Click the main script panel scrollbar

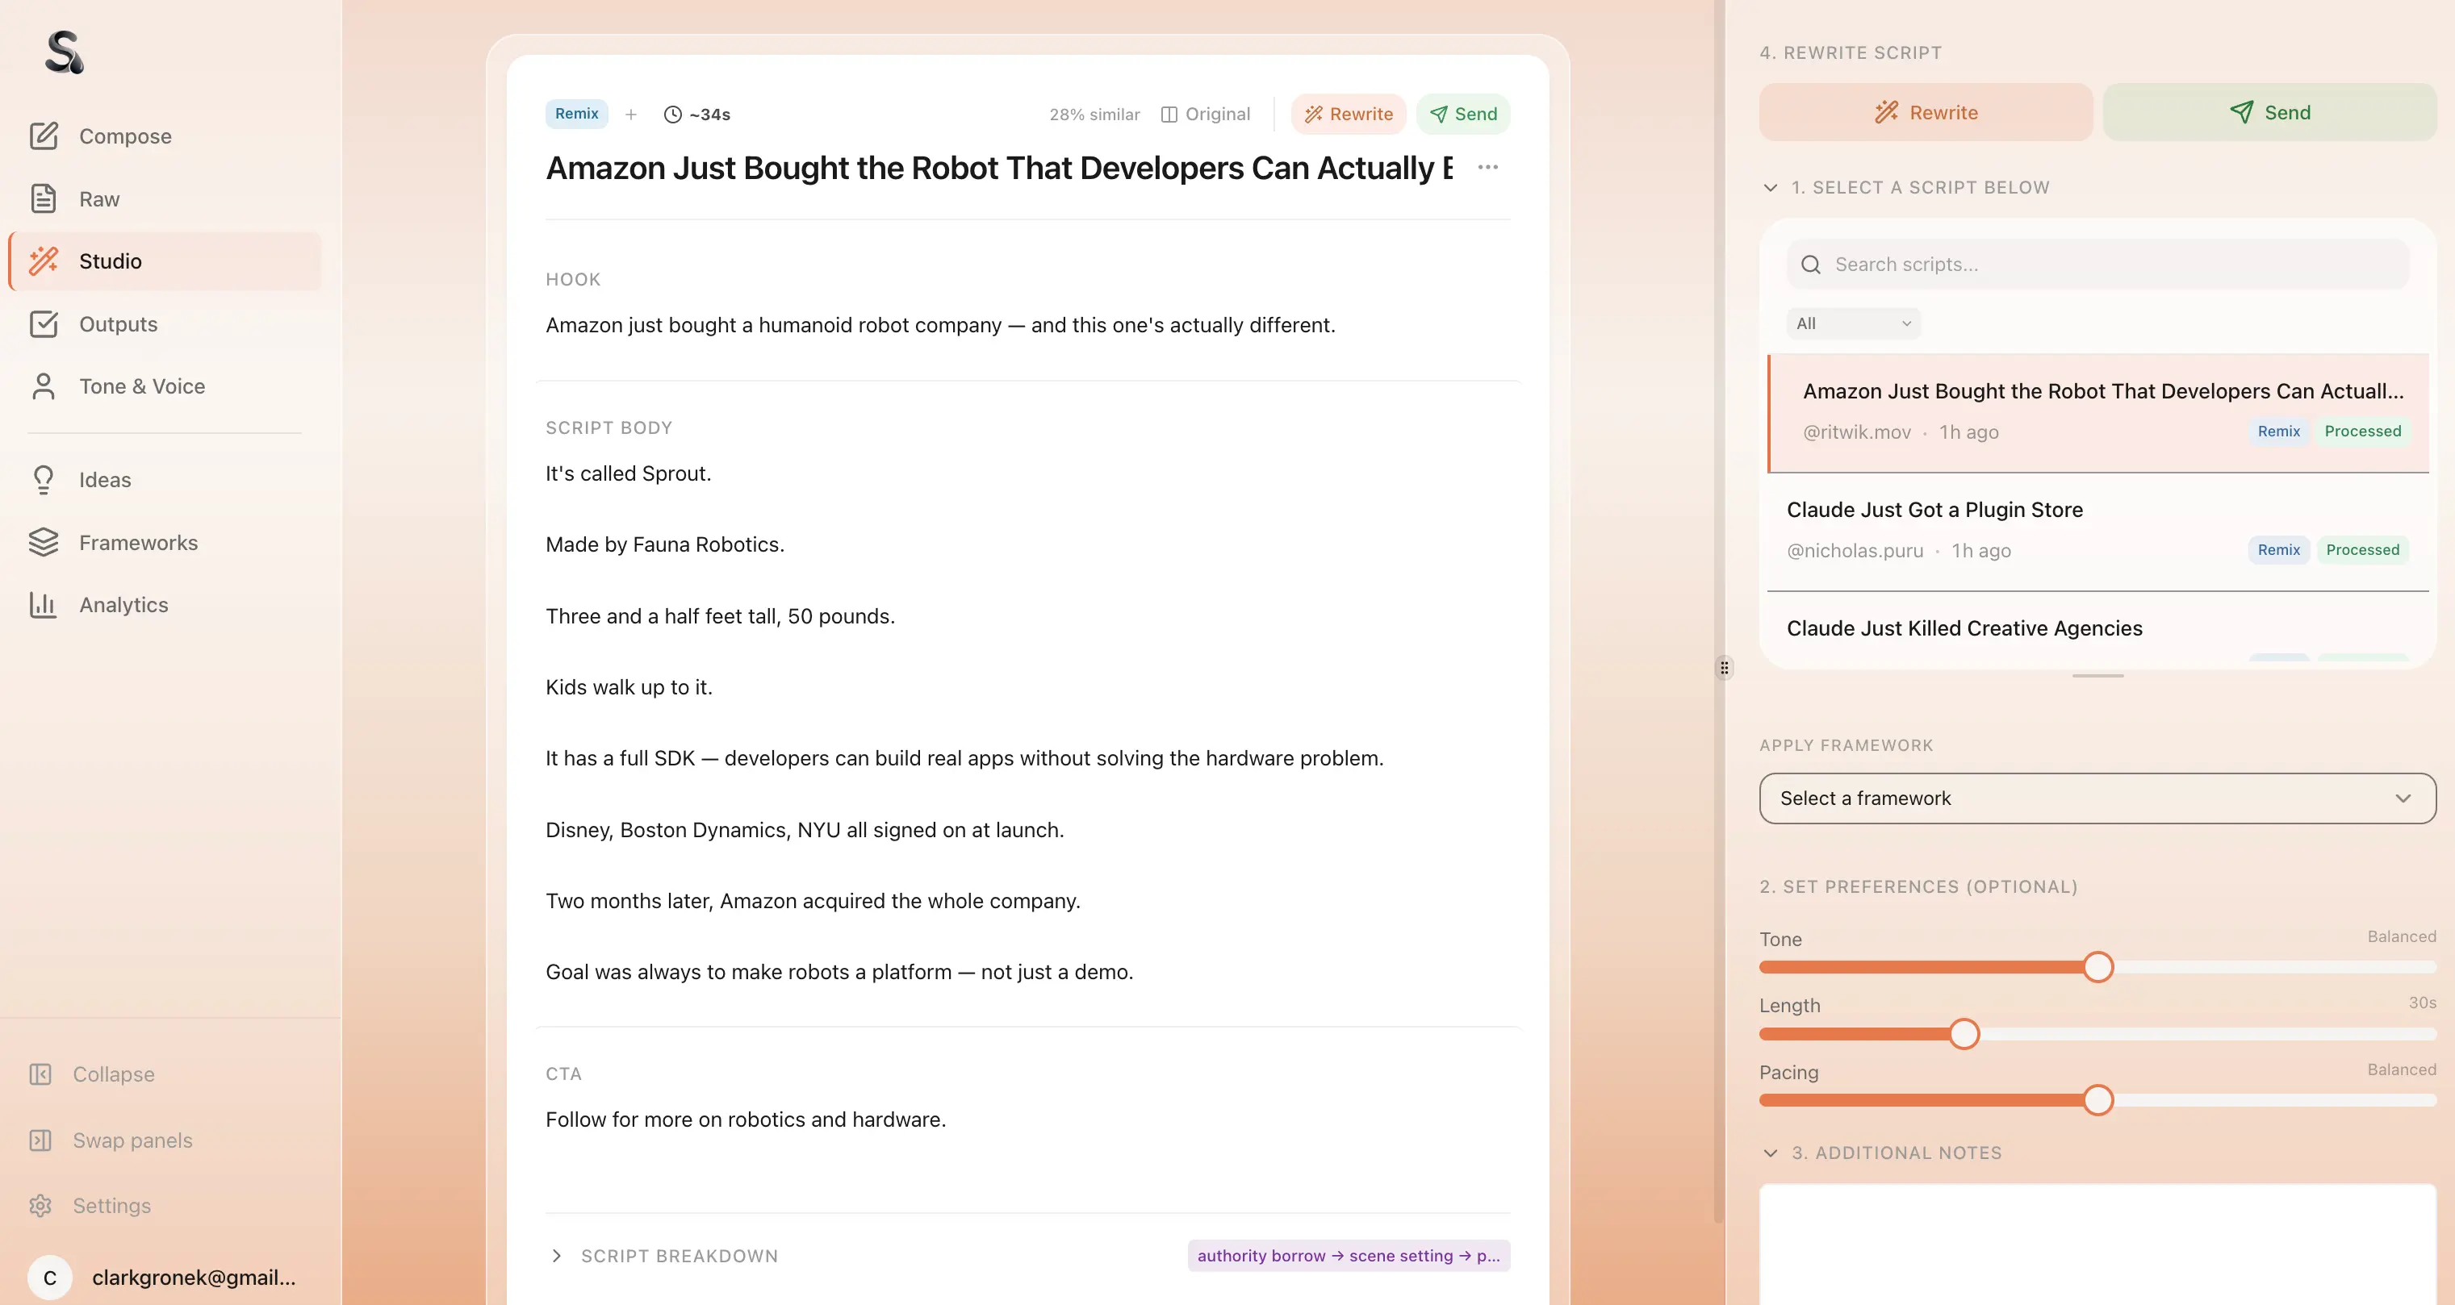click(x=1717, y=611)
